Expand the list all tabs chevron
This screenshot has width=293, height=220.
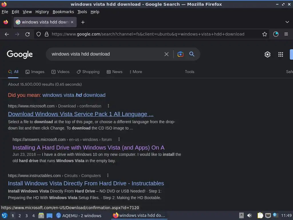pos(287,22)
